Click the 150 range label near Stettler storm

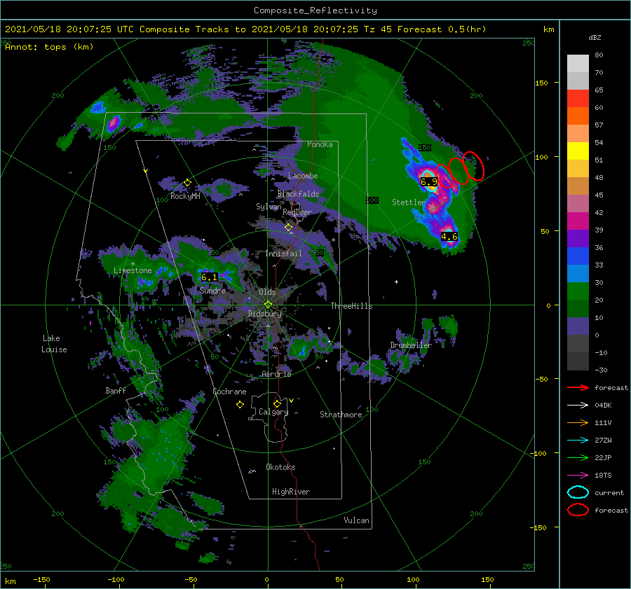coord(425,148)
